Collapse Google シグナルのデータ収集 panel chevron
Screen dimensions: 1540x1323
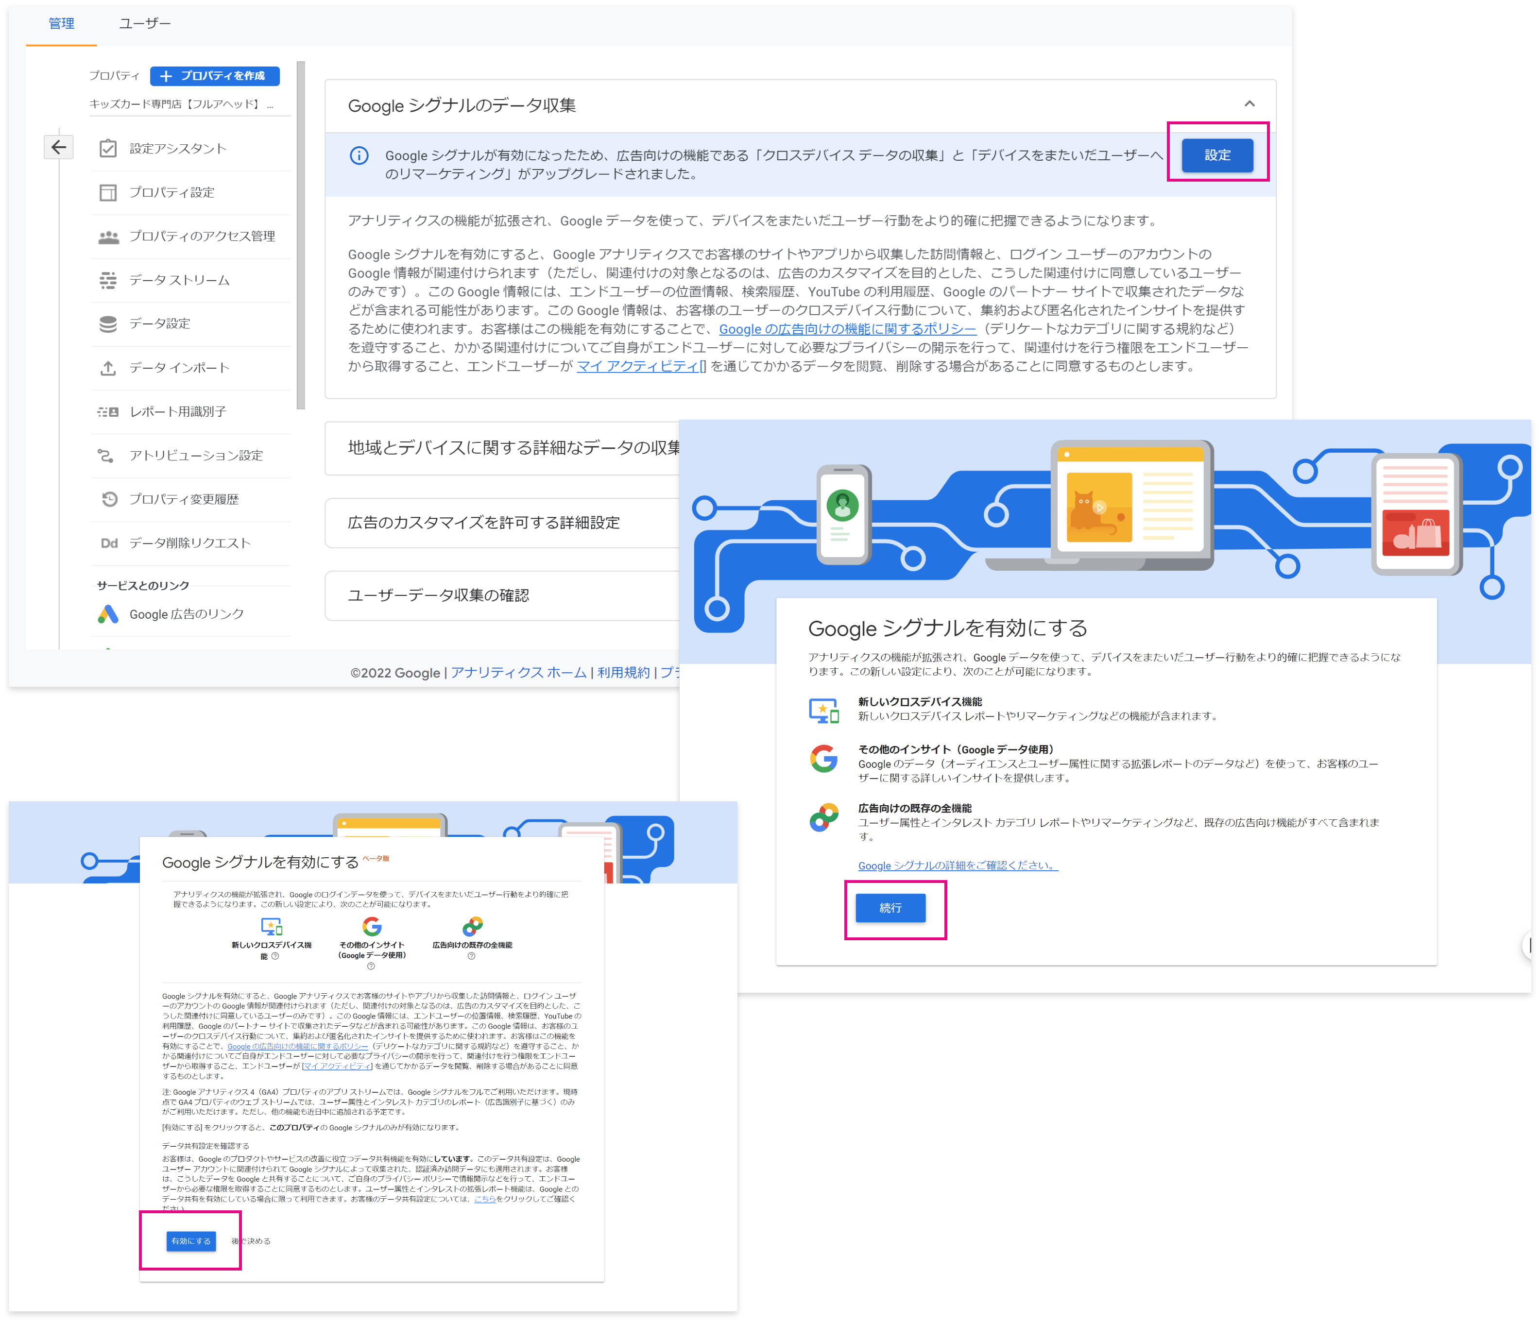pos(1249,104)
